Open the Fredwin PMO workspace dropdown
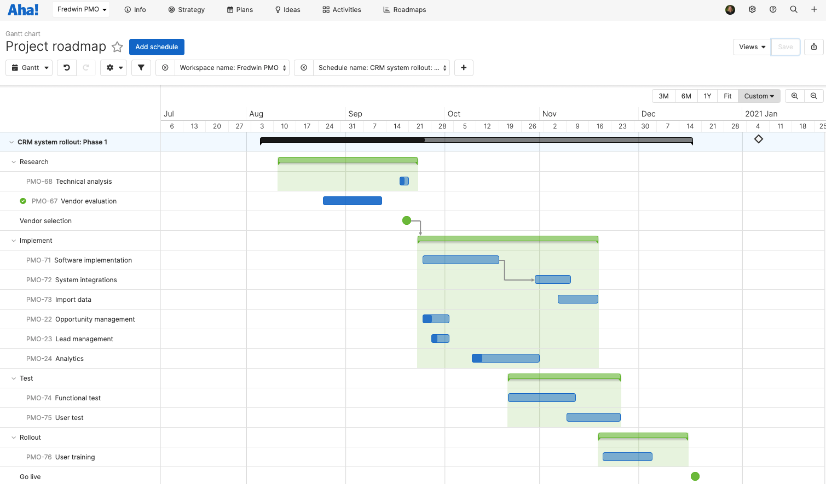Image resolution: width=826 pixels, height=484 pixels. 81,10
